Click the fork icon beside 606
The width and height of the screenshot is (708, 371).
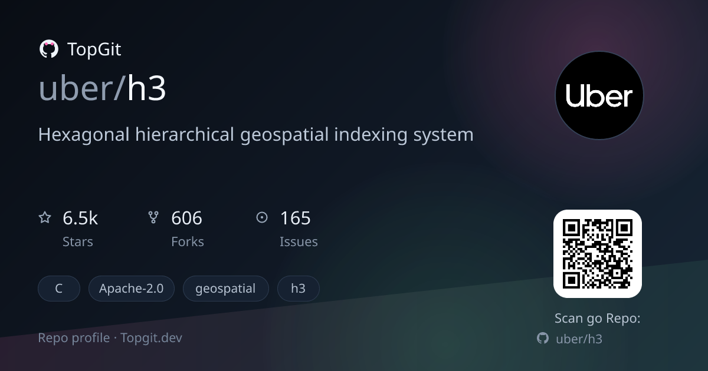click(x=153, y=218)
